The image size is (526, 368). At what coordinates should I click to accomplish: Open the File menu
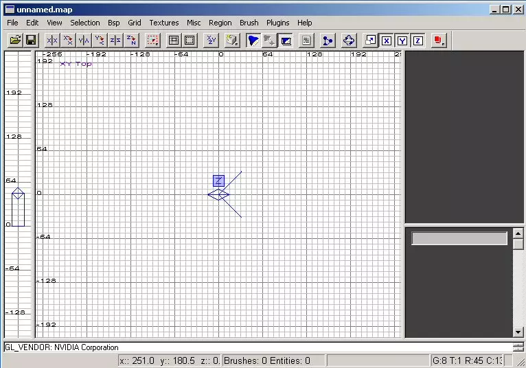click(12, 23)
